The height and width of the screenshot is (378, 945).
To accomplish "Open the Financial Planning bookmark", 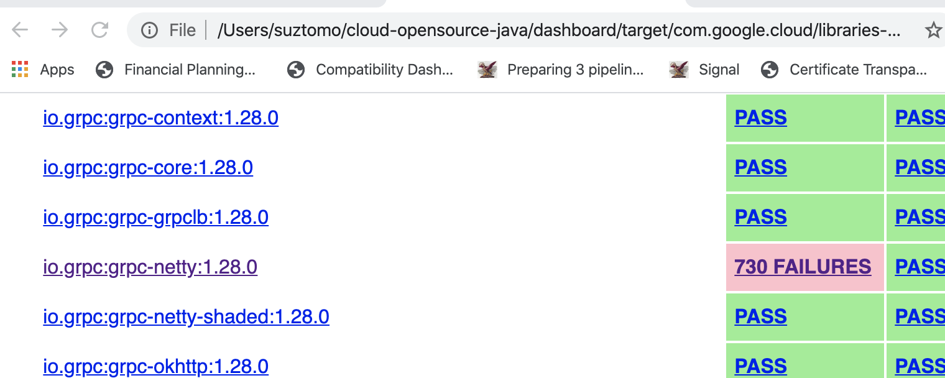I will point(190,69).
